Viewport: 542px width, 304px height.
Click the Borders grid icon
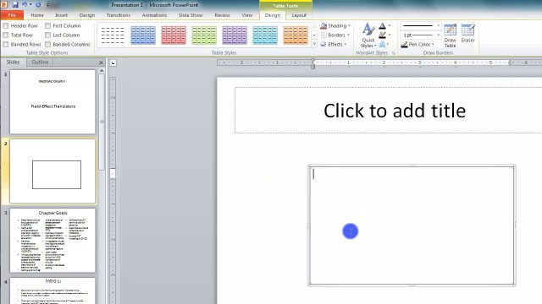click(324, 35)
